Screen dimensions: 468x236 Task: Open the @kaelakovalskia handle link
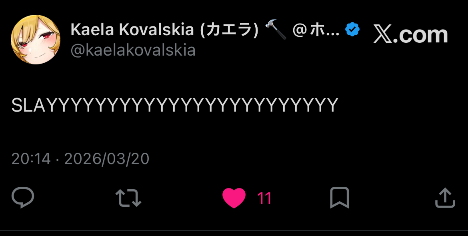point(133,50)
